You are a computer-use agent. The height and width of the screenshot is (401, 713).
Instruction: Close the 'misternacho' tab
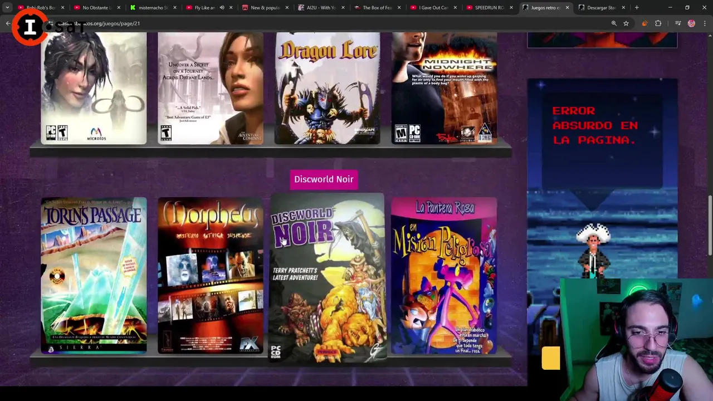(x=174, y=8)
